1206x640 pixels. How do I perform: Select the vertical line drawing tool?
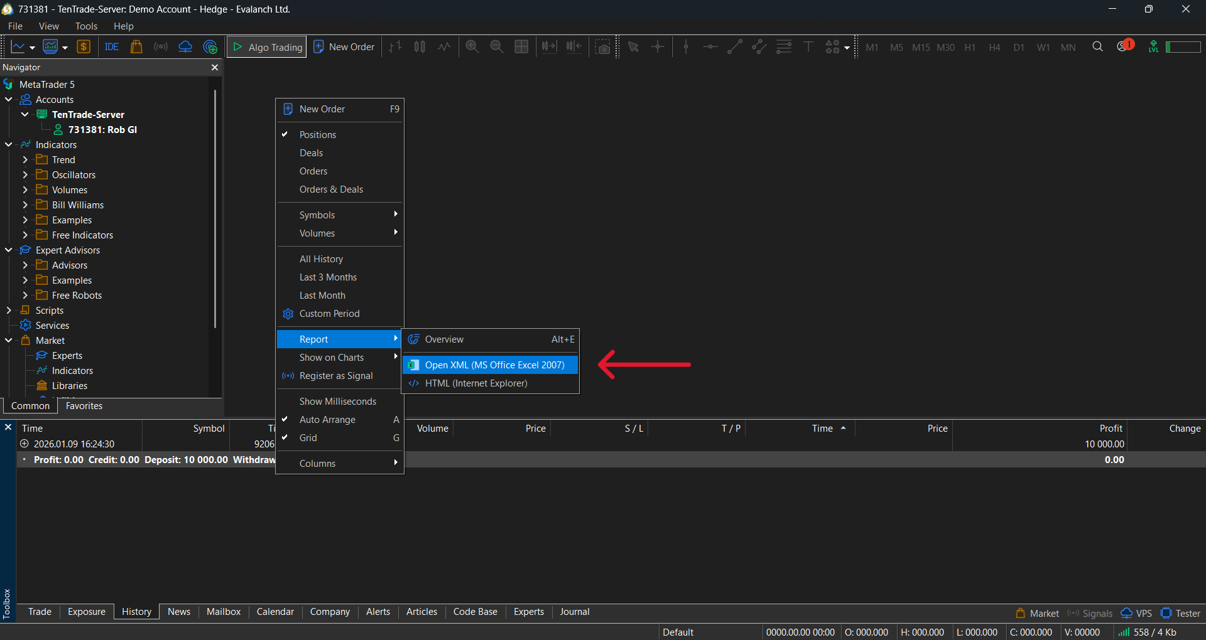click(x=686, y=47)
